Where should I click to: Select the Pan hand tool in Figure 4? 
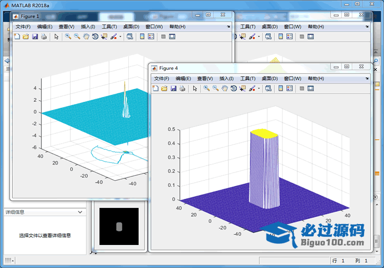coord(224,88)
